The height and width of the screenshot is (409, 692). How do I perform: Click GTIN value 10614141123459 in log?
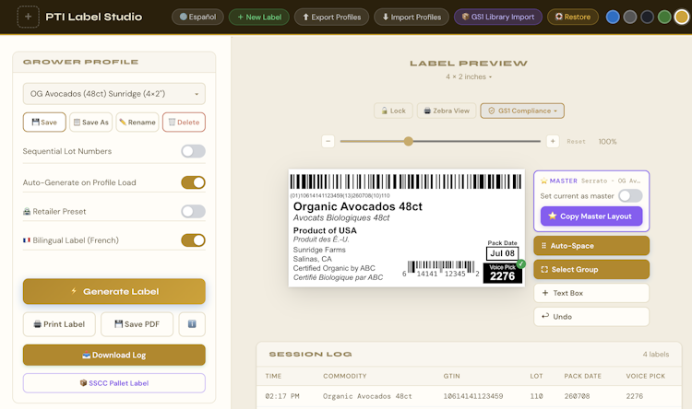[x=473, y=396]
